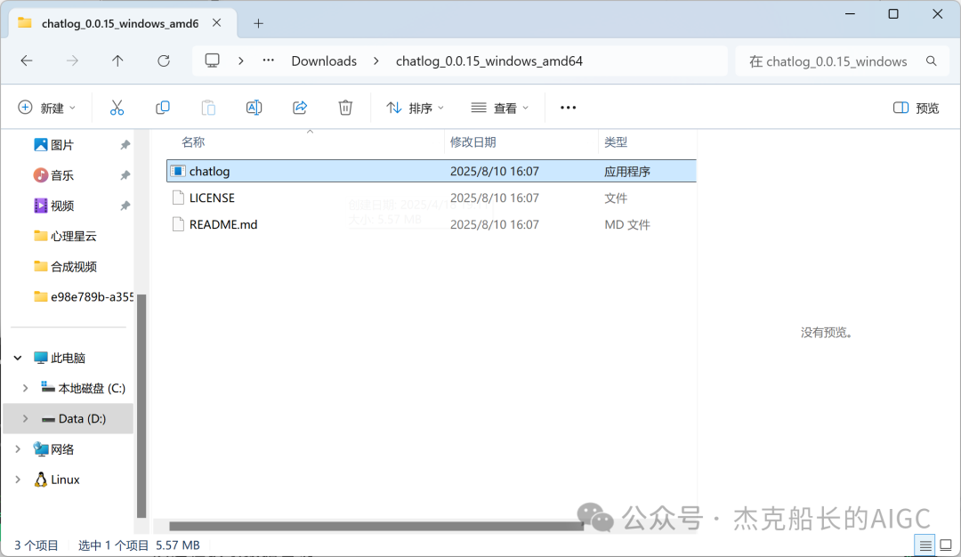Viewport: 961px width, 557px height.
Task: Collapse the 此电脑 tree node
Action: tap(18, 358)
